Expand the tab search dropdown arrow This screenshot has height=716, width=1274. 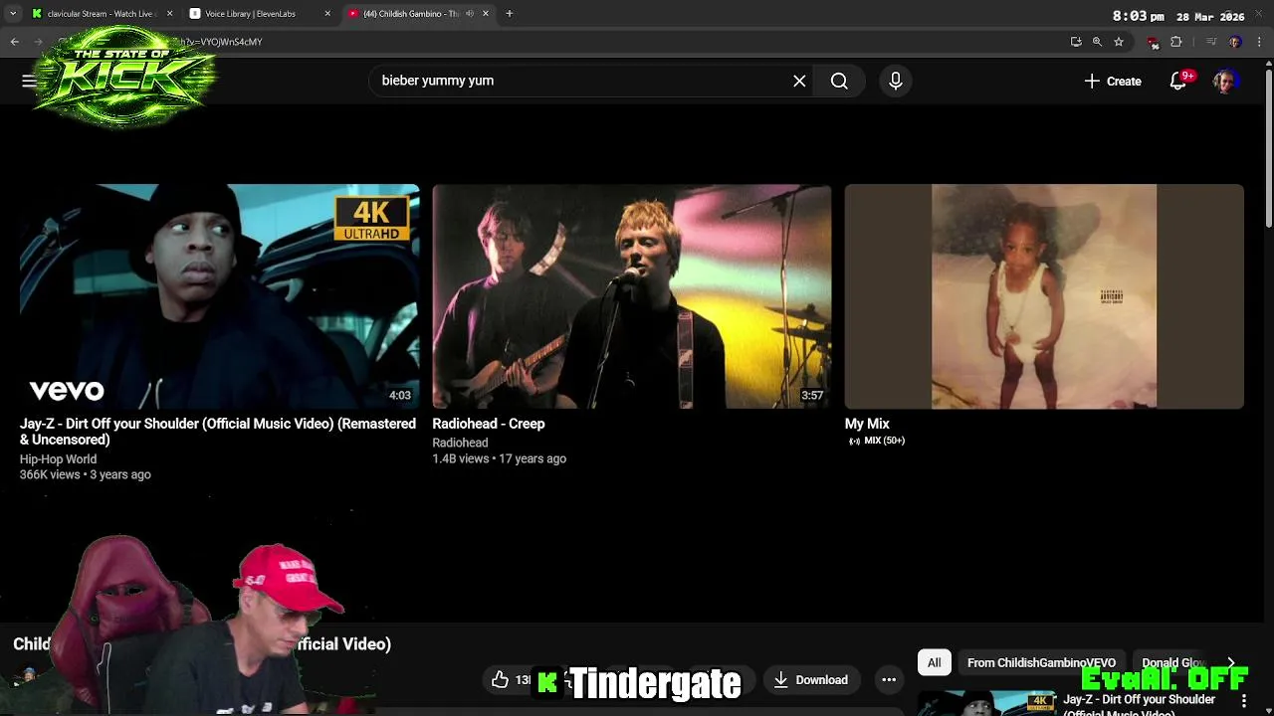click(13, 14)
